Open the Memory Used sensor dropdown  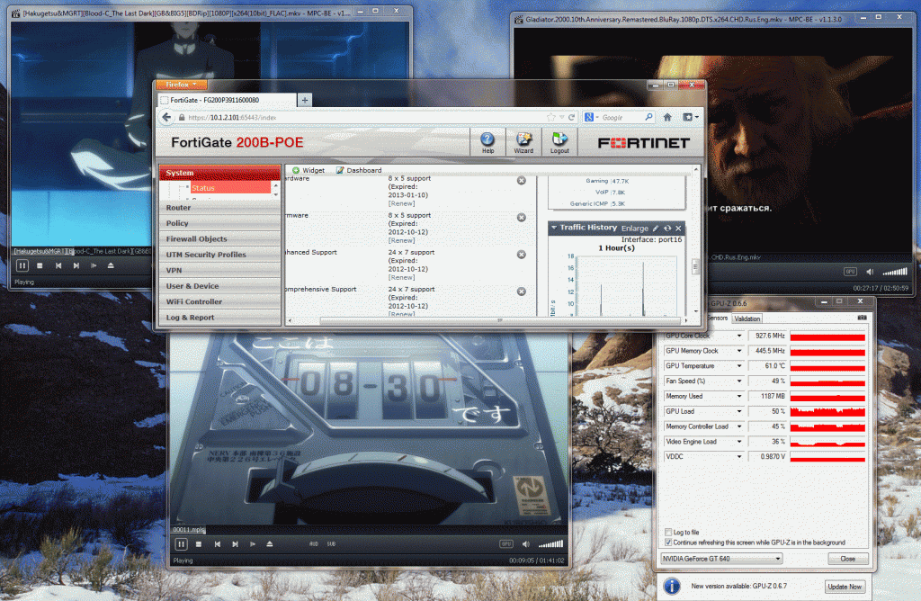(739, 397)
